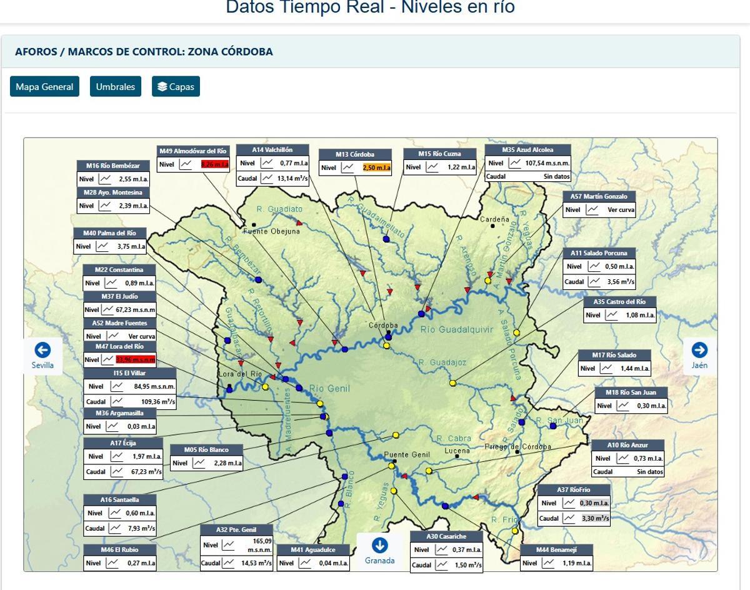
Task: Open the Nivel sparkline for M35 Azud Alcolea
Action: coord(514,164)
